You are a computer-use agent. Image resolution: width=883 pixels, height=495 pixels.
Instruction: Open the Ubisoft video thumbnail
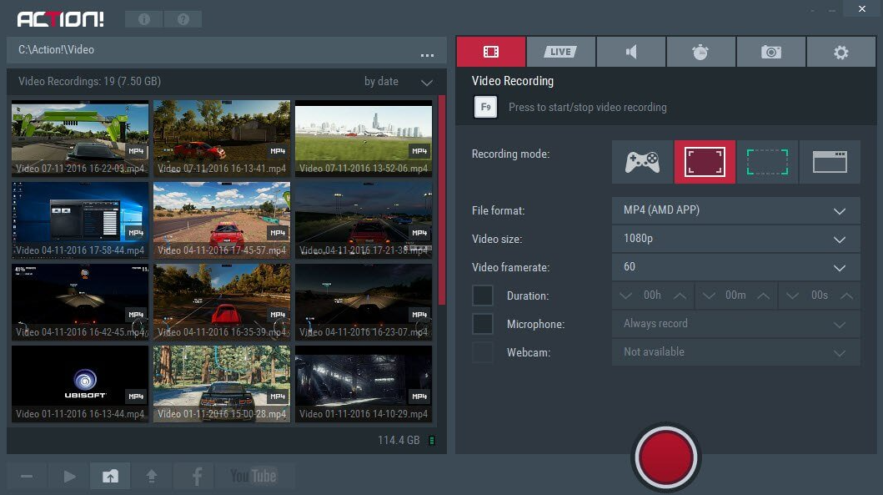tap(80, 383)
